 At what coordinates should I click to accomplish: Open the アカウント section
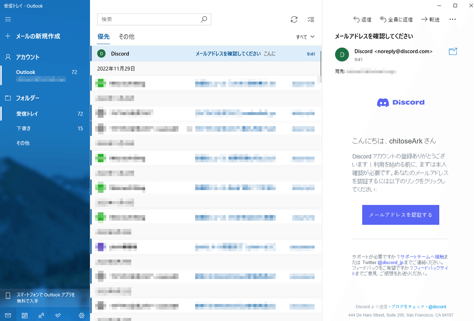(28, 57)
